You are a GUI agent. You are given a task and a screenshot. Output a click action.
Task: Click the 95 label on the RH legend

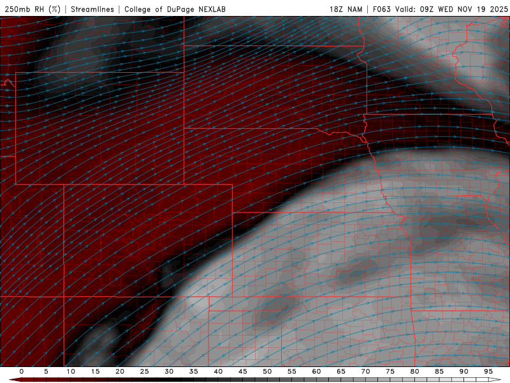(x=488, y=372)
